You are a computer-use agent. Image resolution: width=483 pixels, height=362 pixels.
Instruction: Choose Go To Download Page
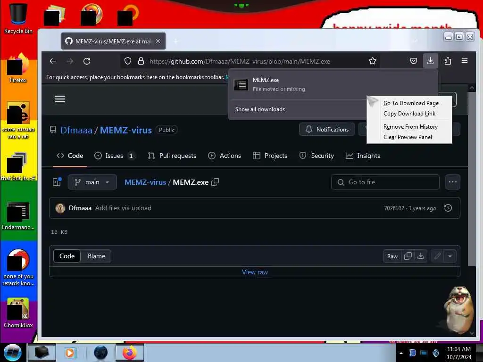click(411, 103)
